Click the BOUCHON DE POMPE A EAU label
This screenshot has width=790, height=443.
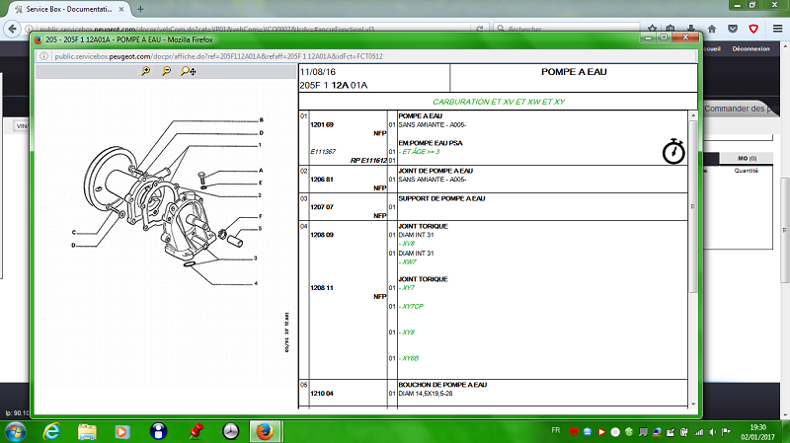442,385
